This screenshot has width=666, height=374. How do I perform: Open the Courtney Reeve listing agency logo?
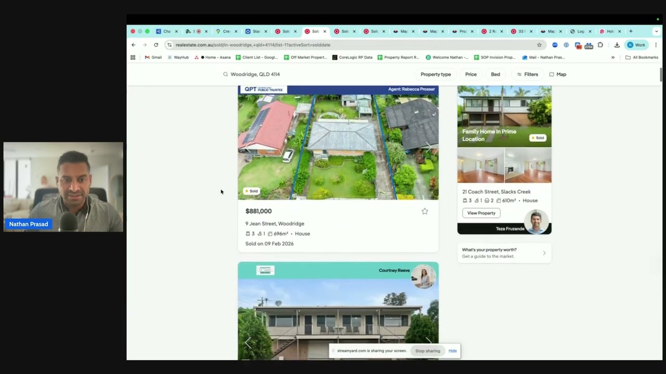(x=265, y=270)
